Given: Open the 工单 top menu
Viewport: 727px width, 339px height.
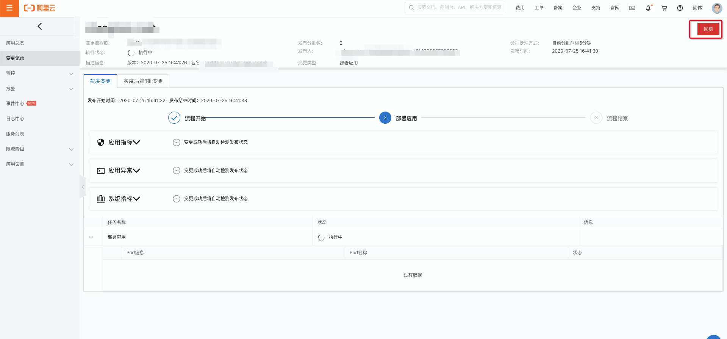Looking at the screenshot, I should point(539,8).
